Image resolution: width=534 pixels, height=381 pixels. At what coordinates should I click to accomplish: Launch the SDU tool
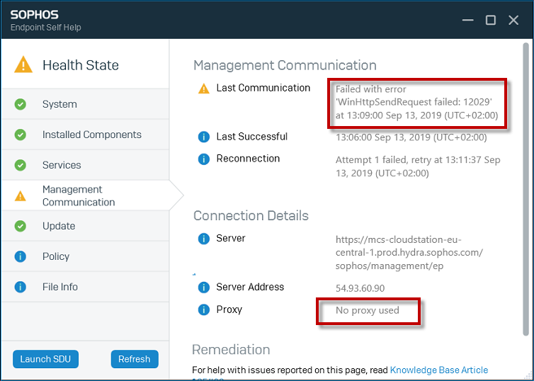(45, 359)
